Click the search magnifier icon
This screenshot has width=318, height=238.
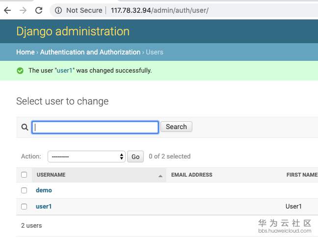pyautogui.click(x=25, y=127)
